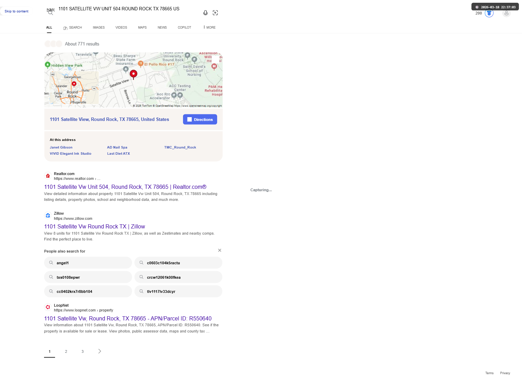Select the ALL tab

49,28
